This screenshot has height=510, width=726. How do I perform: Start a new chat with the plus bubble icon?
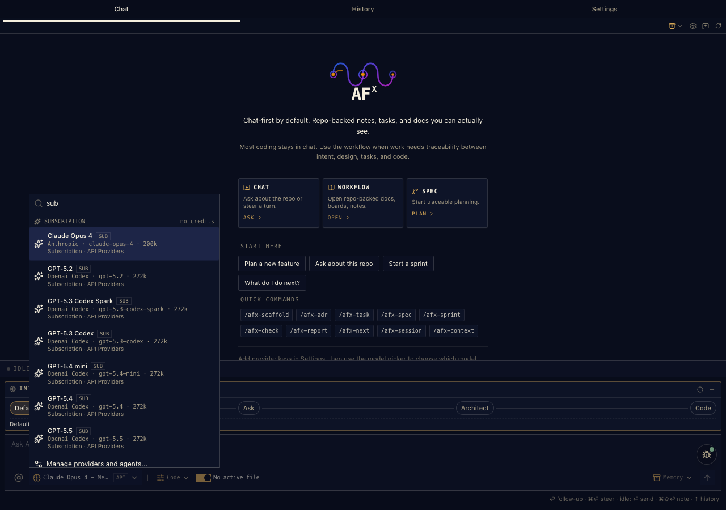click(706, 26)
